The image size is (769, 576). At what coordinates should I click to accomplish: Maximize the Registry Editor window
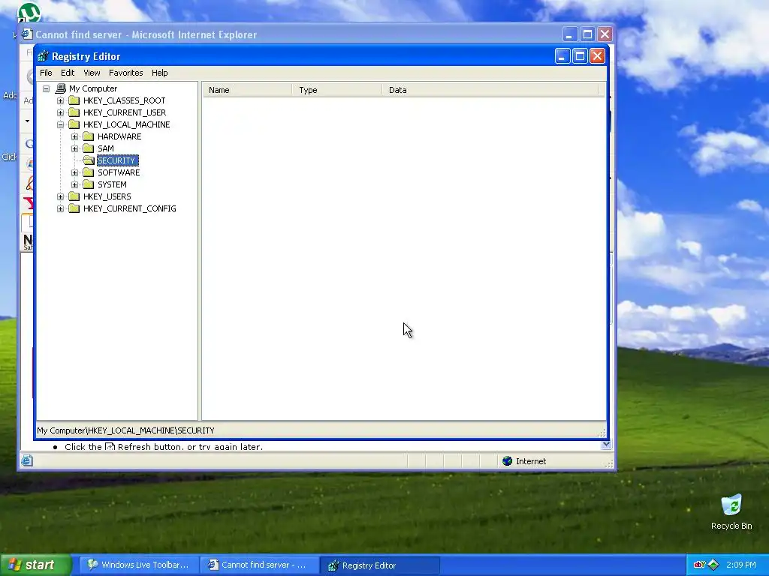coord(580,56)
